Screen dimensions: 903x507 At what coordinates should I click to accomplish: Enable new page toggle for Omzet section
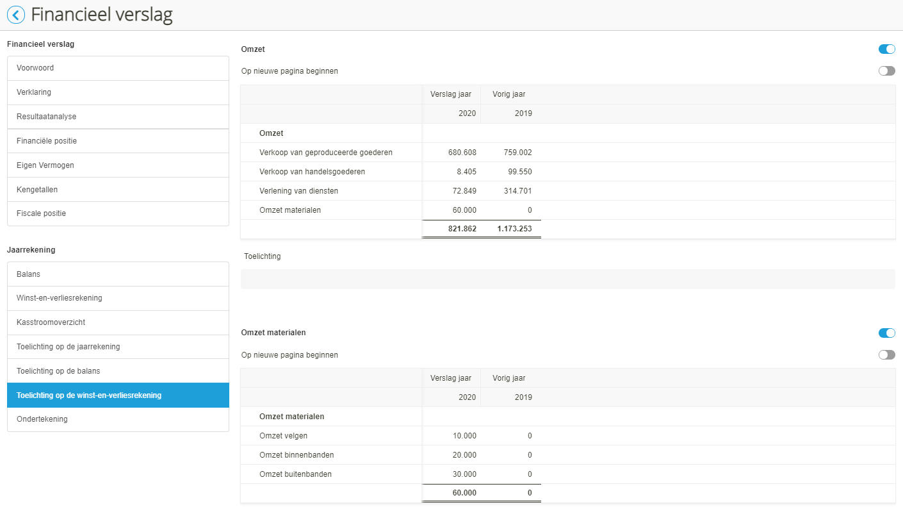coord(887,71)
